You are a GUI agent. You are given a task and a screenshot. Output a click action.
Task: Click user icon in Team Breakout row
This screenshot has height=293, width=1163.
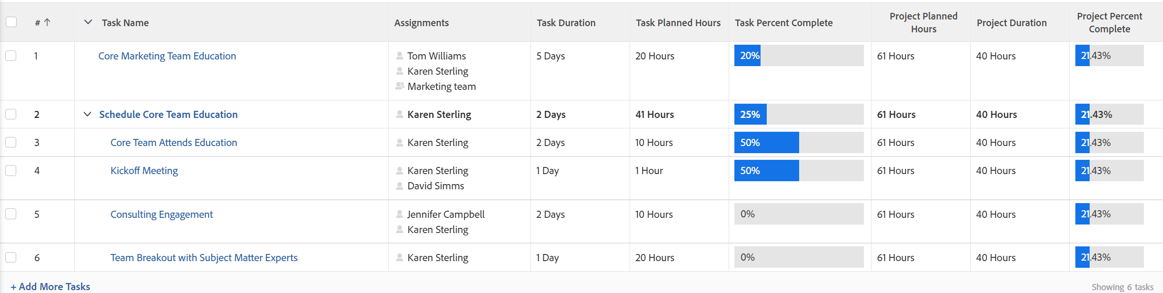(400, 258)
